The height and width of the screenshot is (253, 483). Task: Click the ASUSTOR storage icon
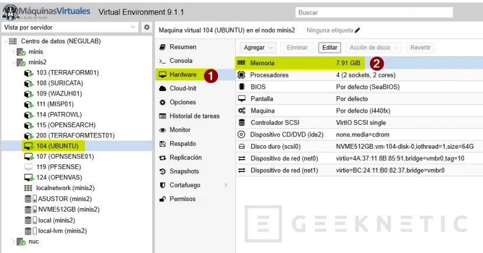tap(30, 199)
